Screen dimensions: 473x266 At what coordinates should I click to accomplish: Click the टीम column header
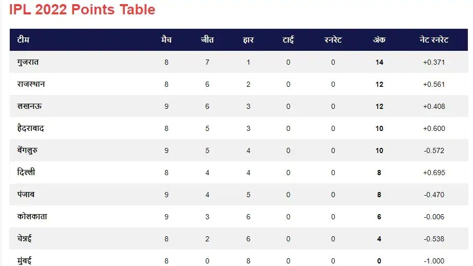tap(23, 40)
